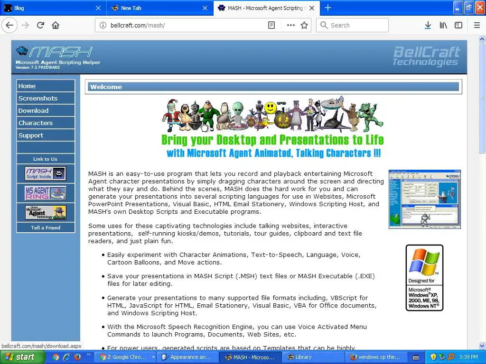Open the Library bookshelf icon

tap(443, 26)
